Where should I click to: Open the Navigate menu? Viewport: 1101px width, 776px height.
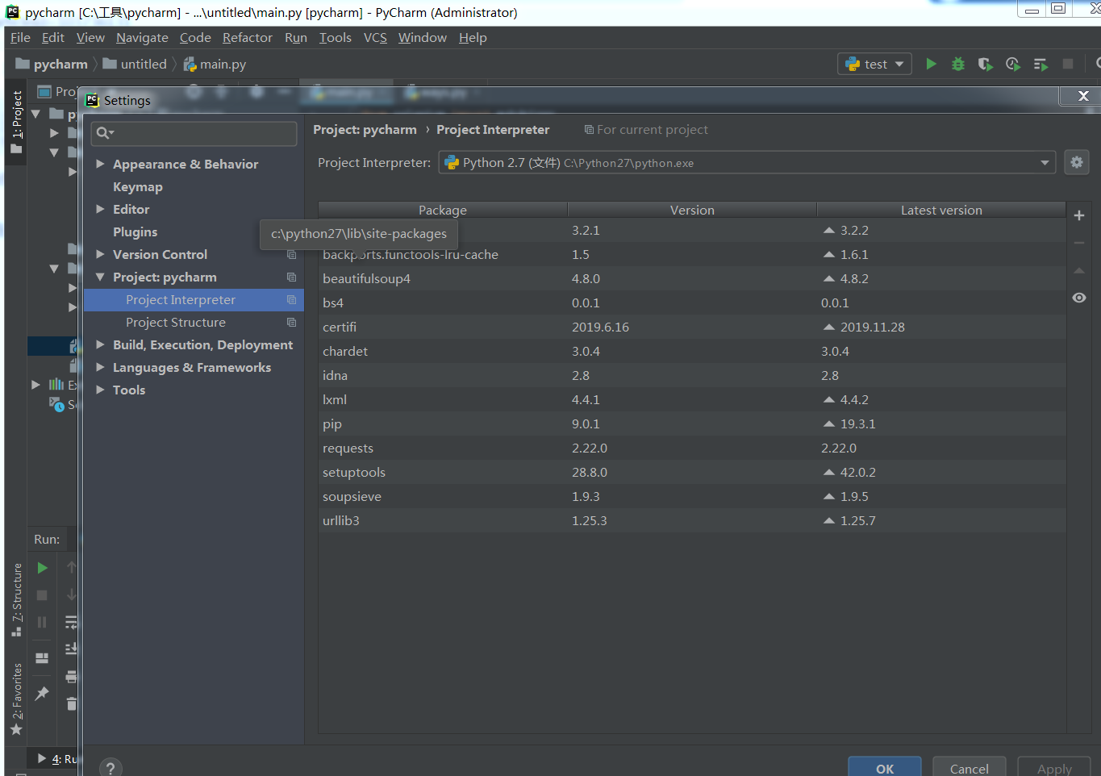142,37
